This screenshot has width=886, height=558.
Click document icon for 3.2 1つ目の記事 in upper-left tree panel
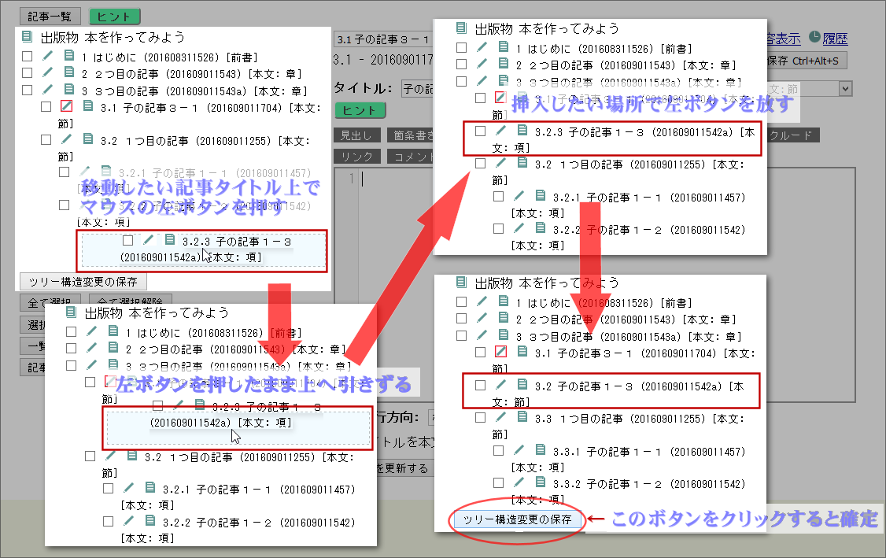click(x=87, y=139)
